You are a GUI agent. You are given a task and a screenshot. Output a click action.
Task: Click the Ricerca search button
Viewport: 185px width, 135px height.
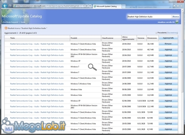176,17
